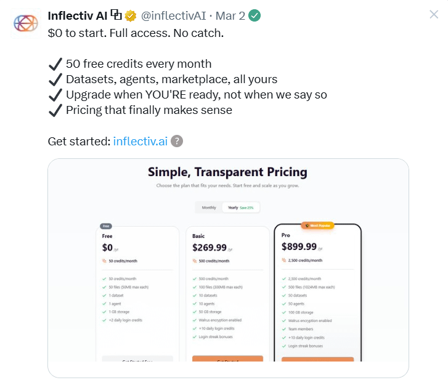Viewport: 448px width, 380px height.
Task: Dismiss the post with the X button
Action: point(434,15)
